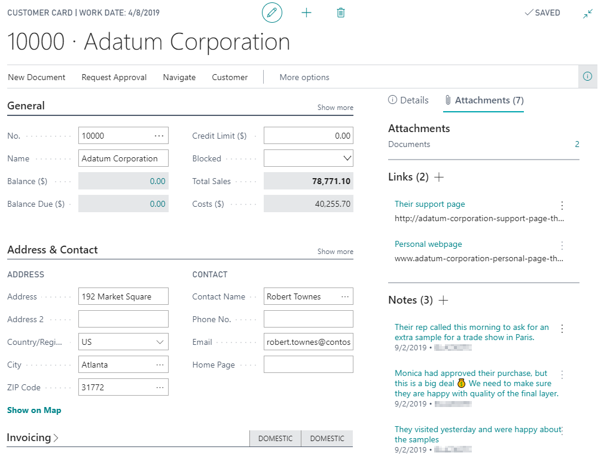Click the first DOMESTIC summary in Invoicing
The width and height of the screenshot is (604, 468).
click(x=275, y=438)
